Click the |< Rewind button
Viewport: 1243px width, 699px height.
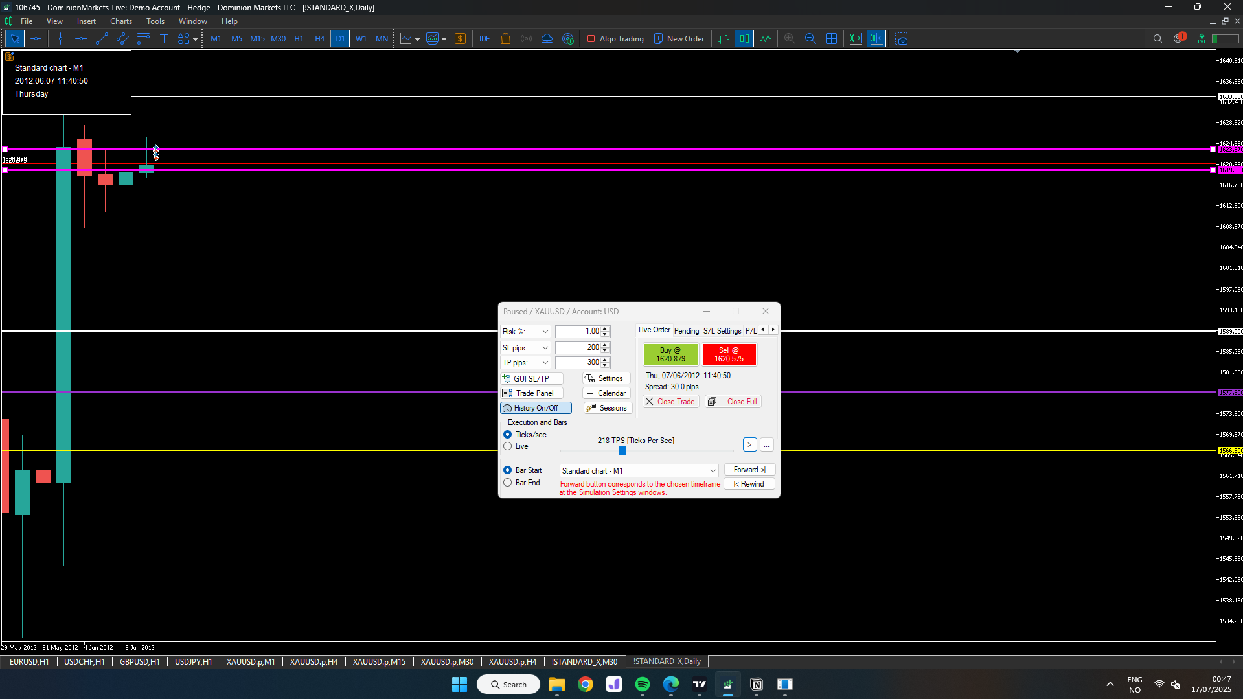pyautogui.click(x=749, y=484)
